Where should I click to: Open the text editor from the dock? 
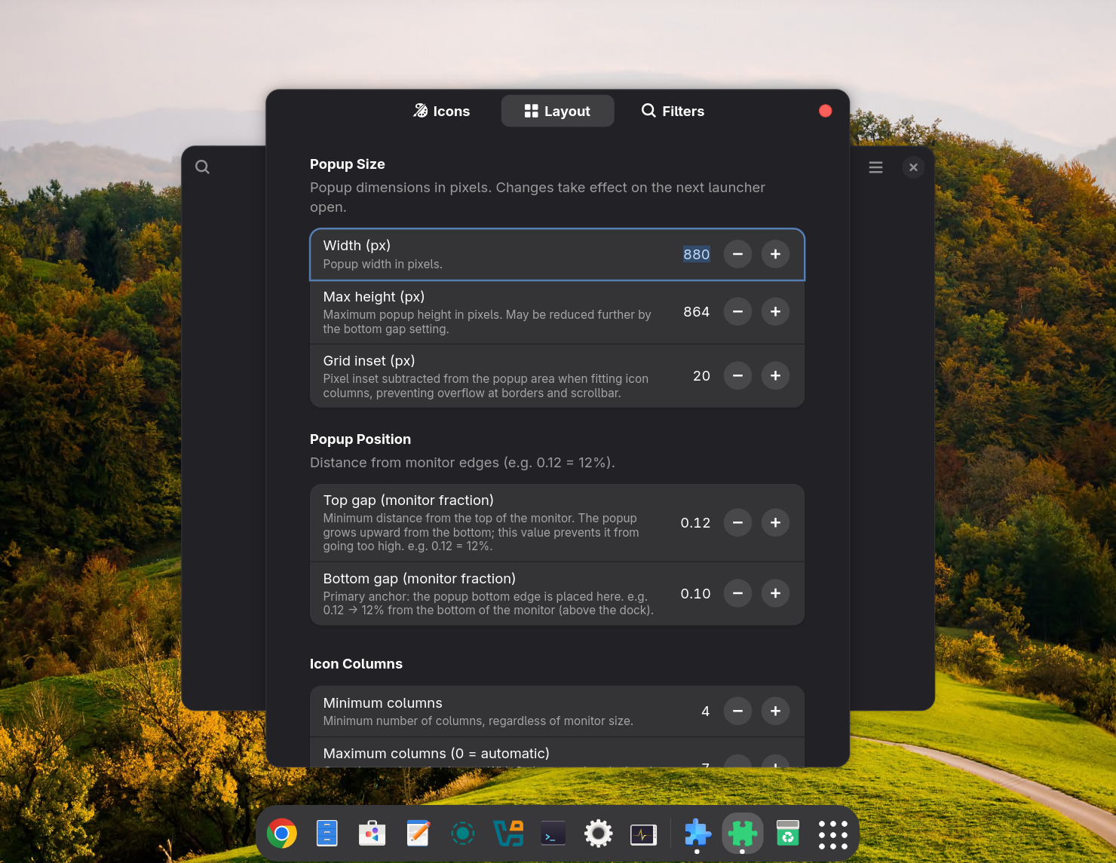coord(418,834)
